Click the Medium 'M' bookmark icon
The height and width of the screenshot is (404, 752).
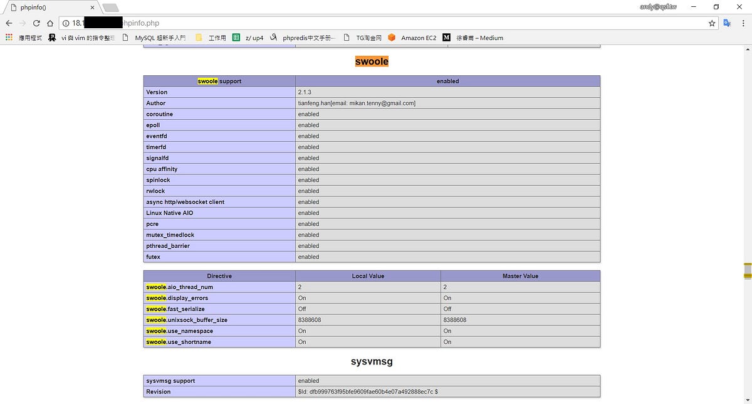pyautogui.click(x=447, y=38)
